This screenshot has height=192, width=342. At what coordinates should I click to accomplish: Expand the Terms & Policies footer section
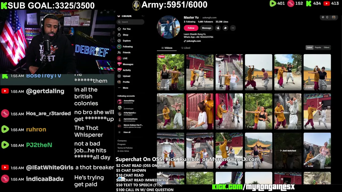click(x=125, y=148)
